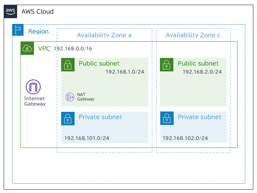Click the Internet Gateway text label
The image size is (257, 193).
tap(35, 101)
